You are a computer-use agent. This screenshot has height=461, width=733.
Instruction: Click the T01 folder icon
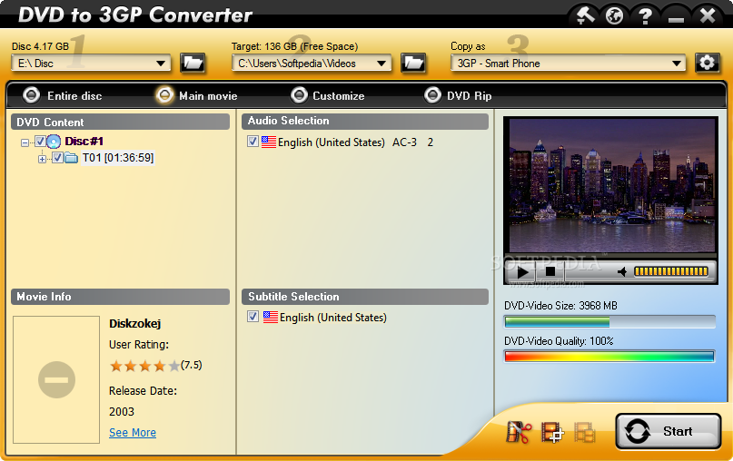point(71,158)
